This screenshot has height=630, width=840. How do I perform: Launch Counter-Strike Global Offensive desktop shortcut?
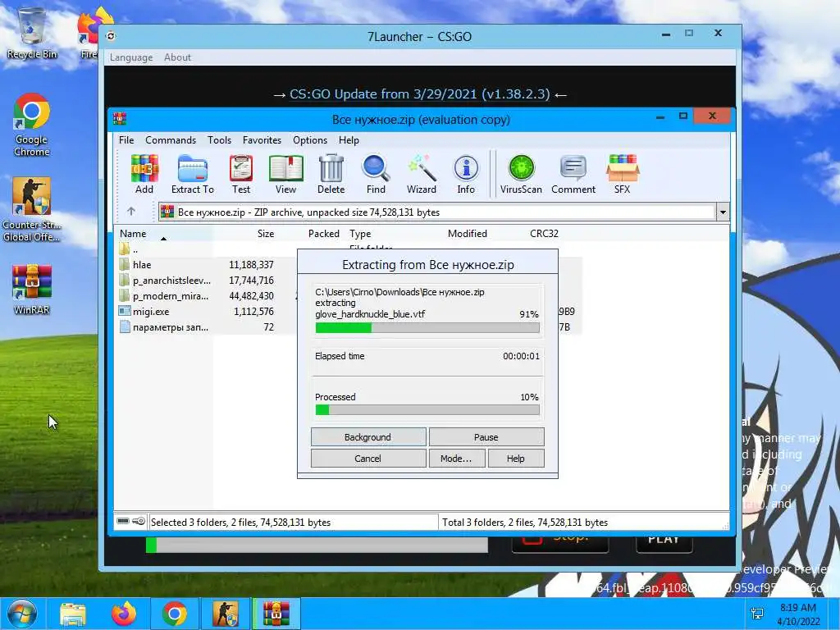[x=32, y=209]
